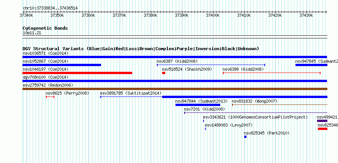338x163 pixels.
Task: Click the 37380k ruler position
Action: pyautogui.click(x=151, y=15)
